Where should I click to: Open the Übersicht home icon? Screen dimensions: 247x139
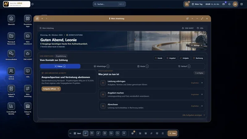(x=11, y=19)
